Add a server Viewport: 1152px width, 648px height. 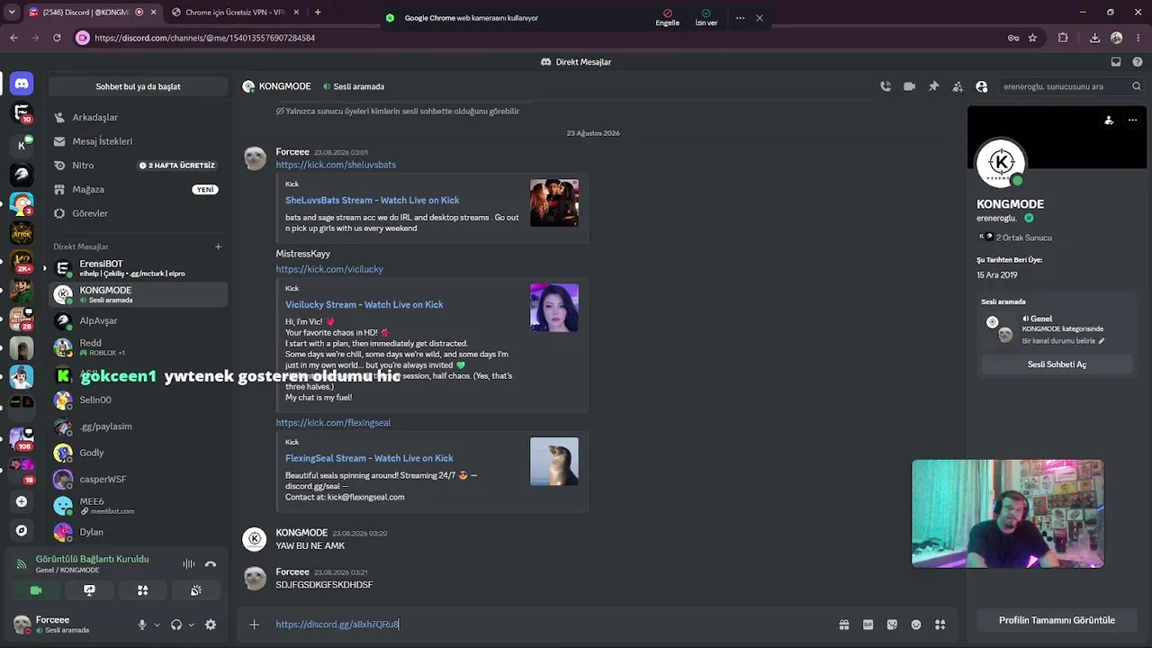coord(22,501)
